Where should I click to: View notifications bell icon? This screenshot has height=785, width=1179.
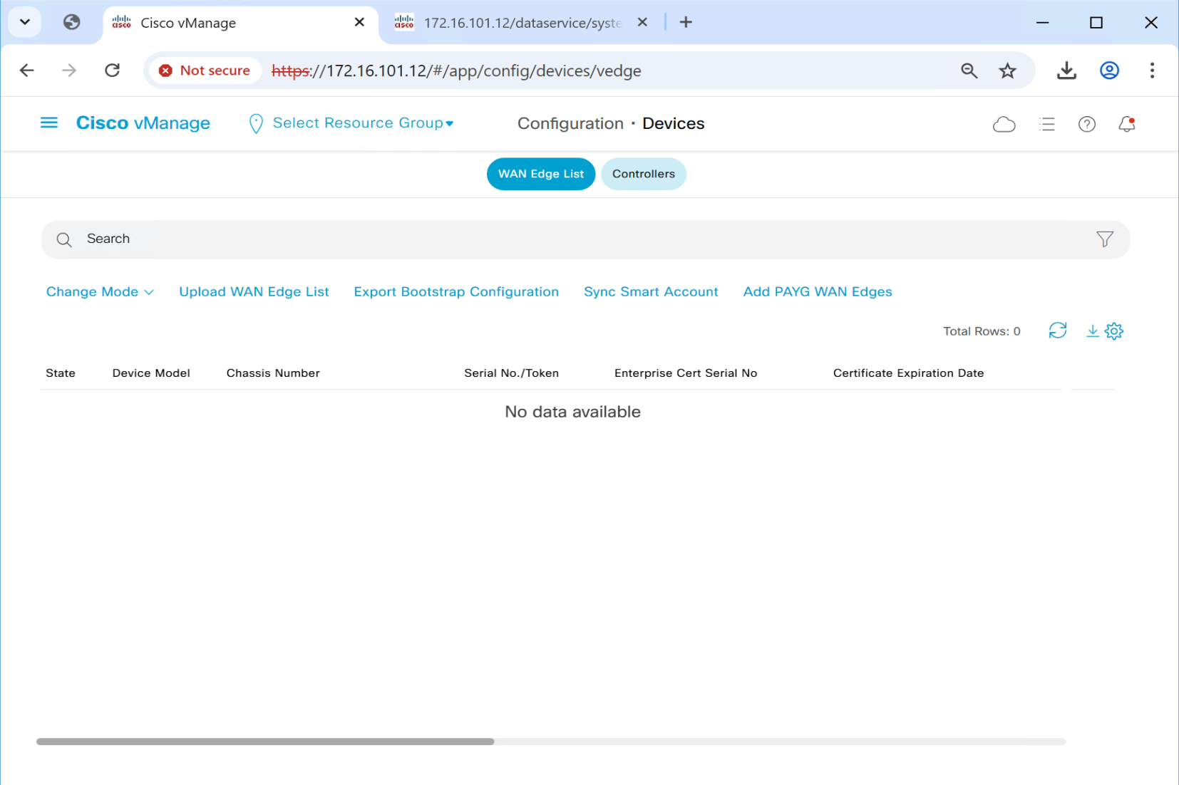(1126, 125)
